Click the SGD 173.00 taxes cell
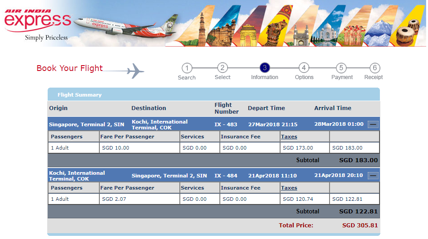 305,148
